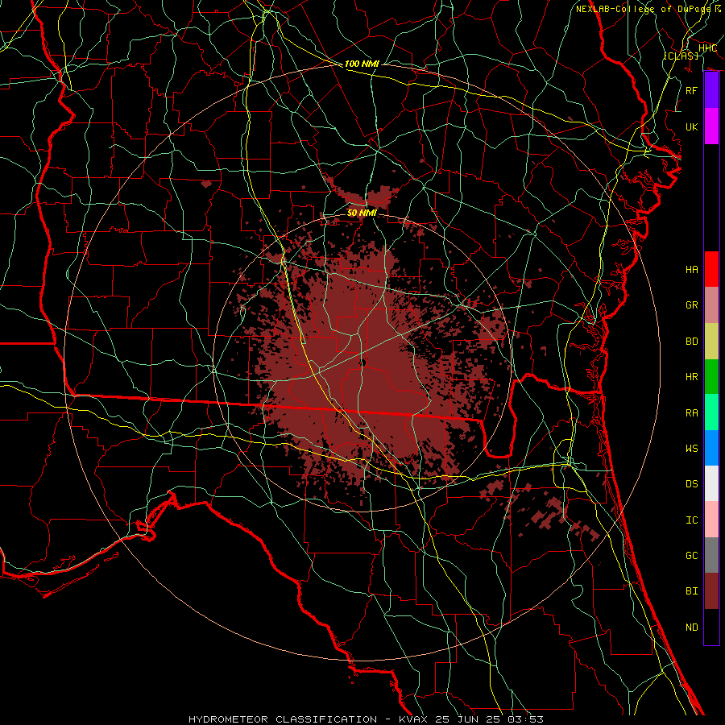Click the HHC product code label
Image resolution: width=725 pixels, height=725 pixels.
coord(707,48)
